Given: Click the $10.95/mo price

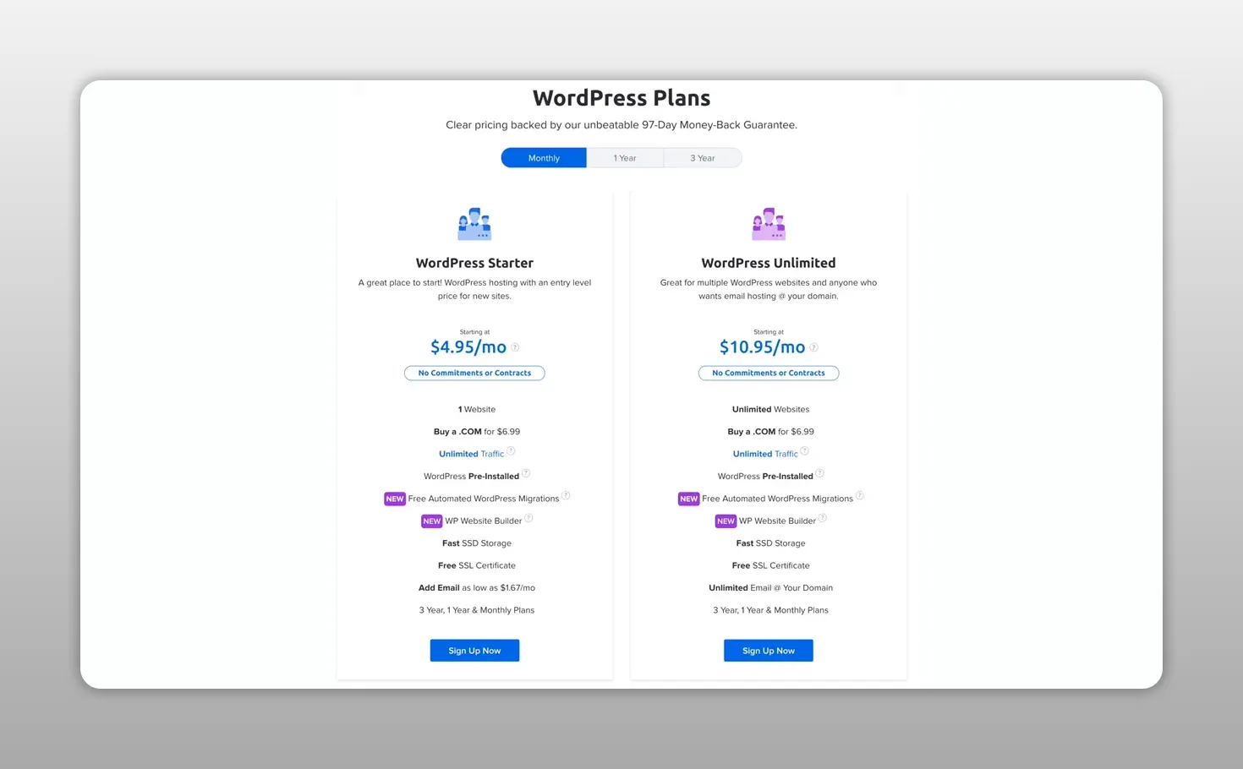Looking at the screenshot, I should pos(762,347).
